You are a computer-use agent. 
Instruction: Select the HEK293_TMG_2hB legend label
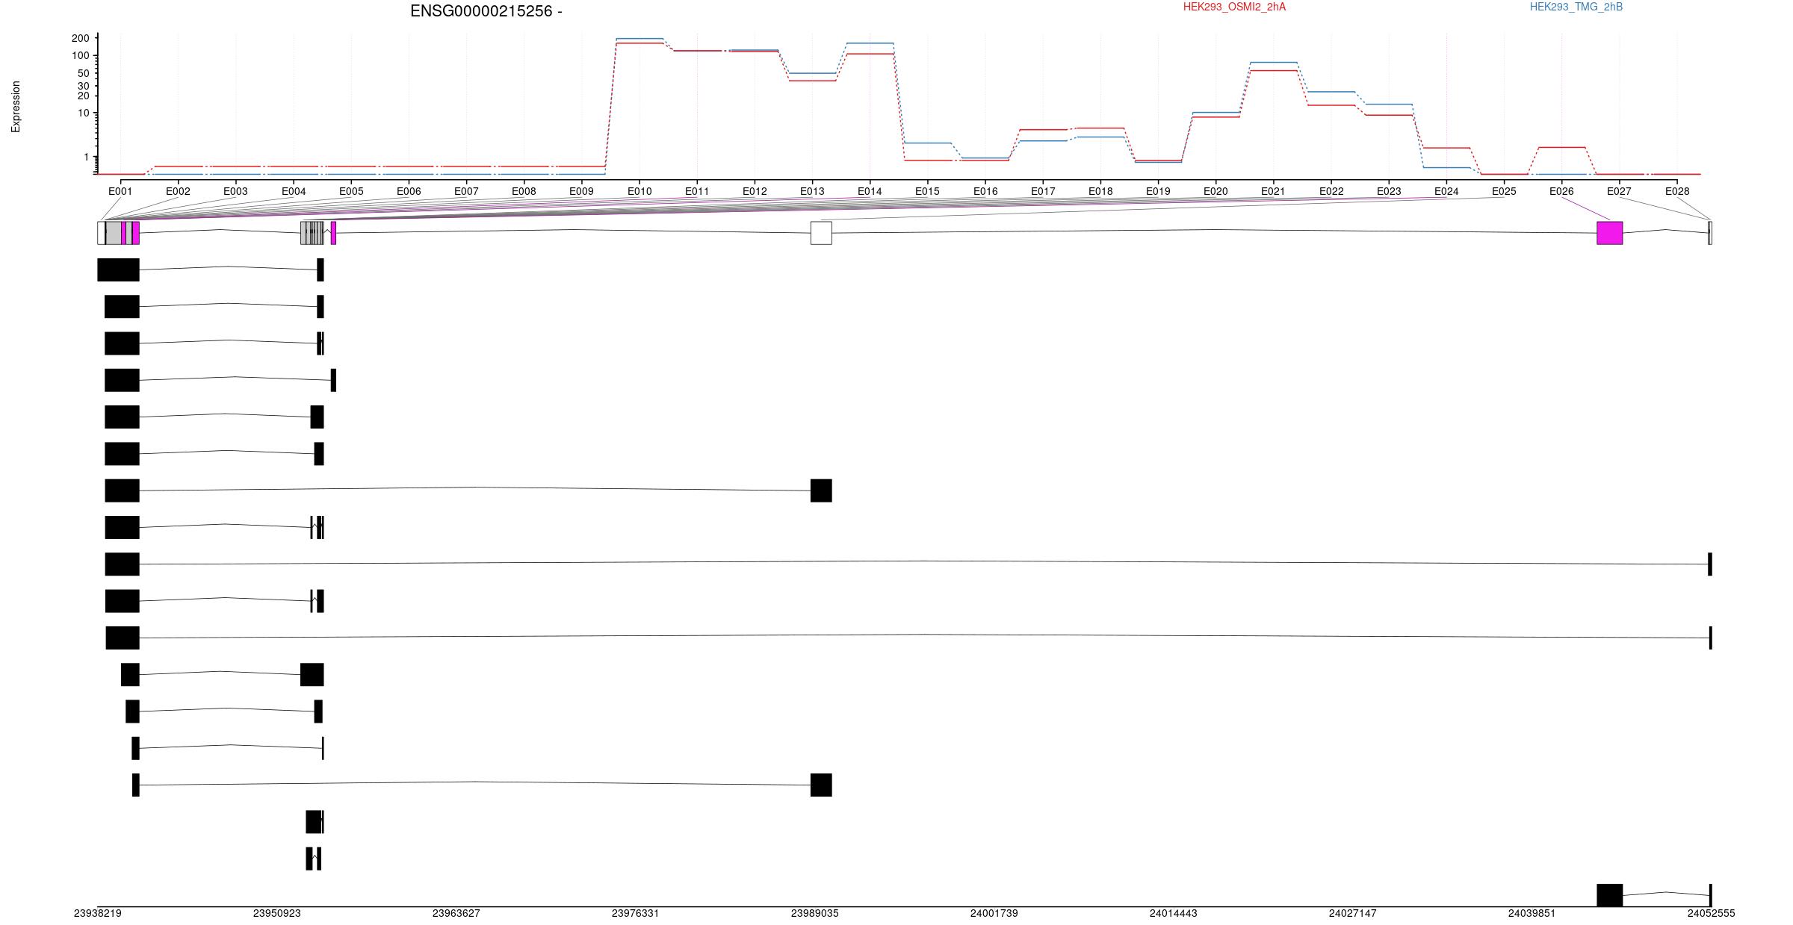(x=1576, y=7)
